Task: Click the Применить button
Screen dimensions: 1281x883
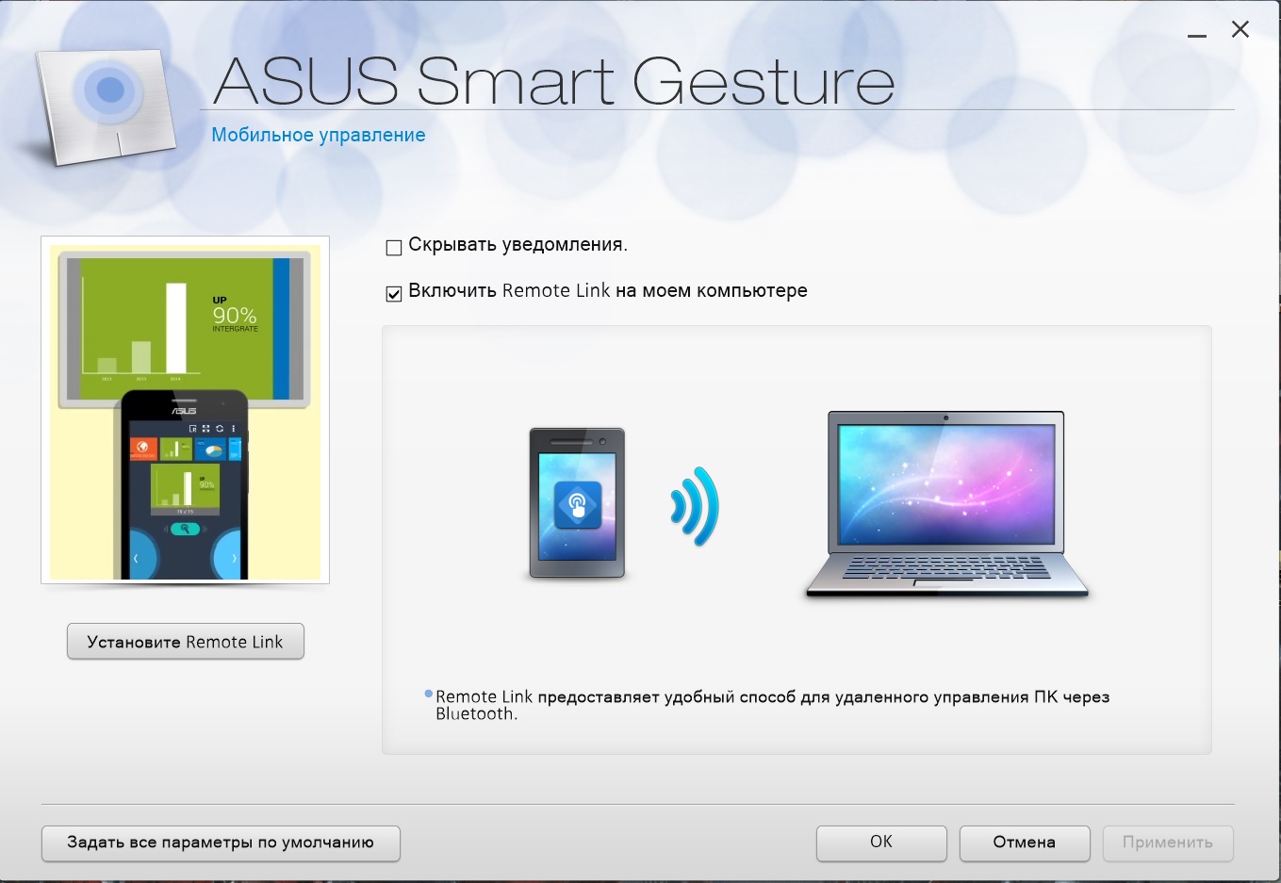Action: (x=1168, y=842)
